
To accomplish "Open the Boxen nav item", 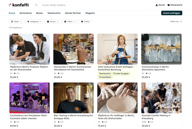I will coord(40,13).
